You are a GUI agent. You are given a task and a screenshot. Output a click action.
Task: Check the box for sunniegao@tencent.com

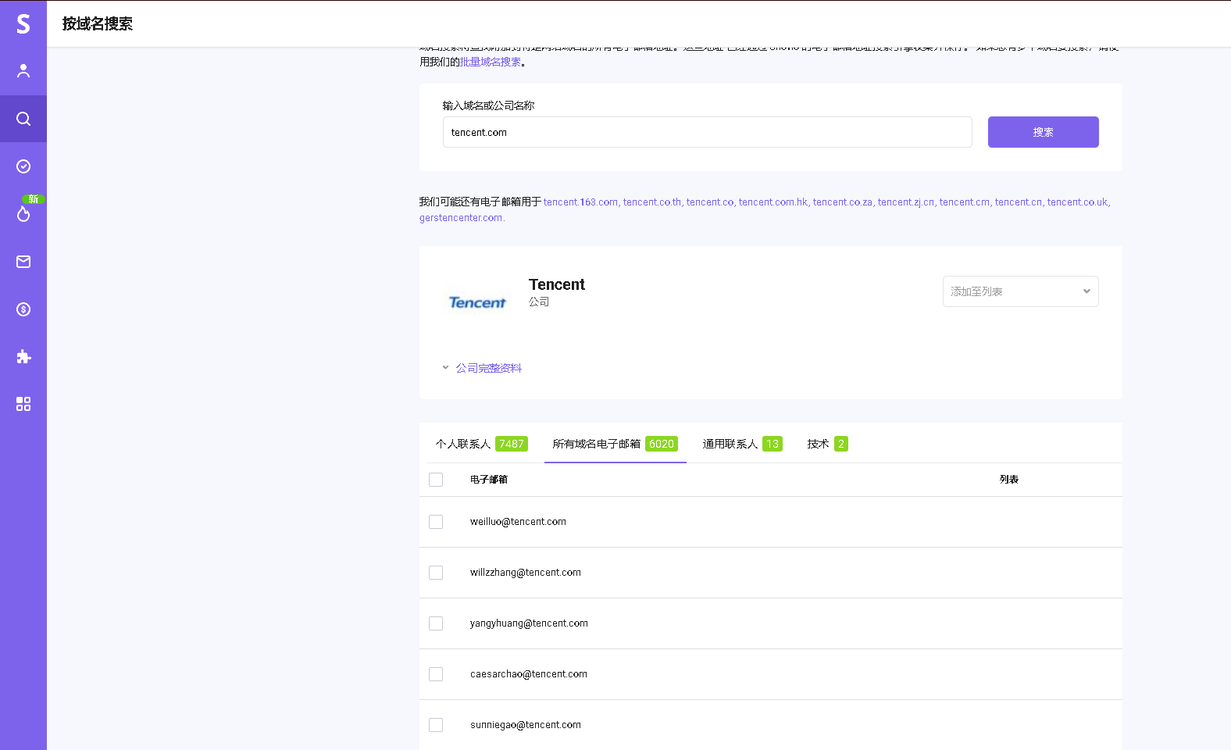436,725
